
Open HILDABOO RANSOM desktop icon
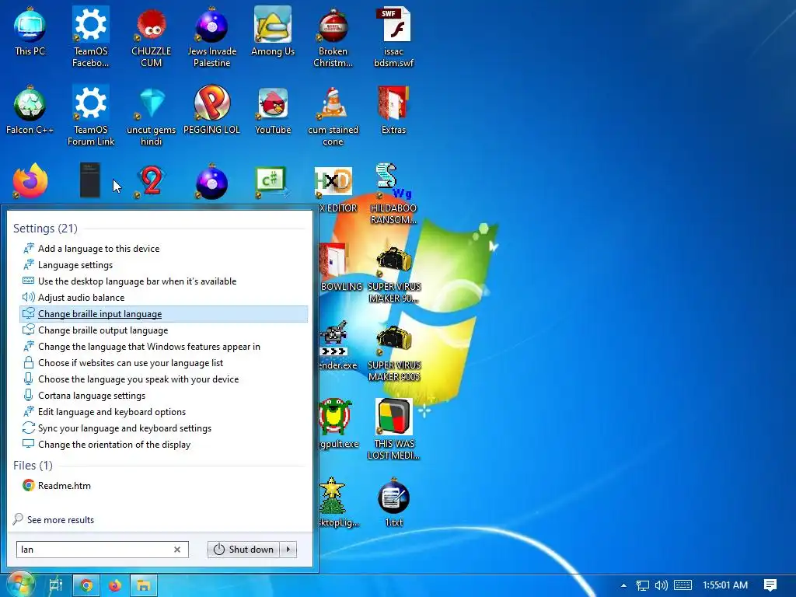point(393,194)
